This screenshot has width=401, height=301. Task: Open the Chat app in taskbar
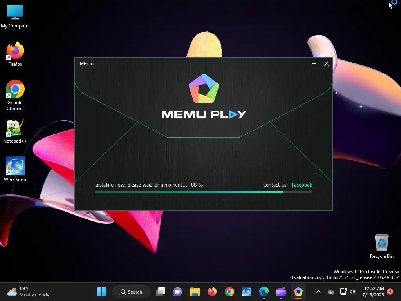tap(177, 292)
